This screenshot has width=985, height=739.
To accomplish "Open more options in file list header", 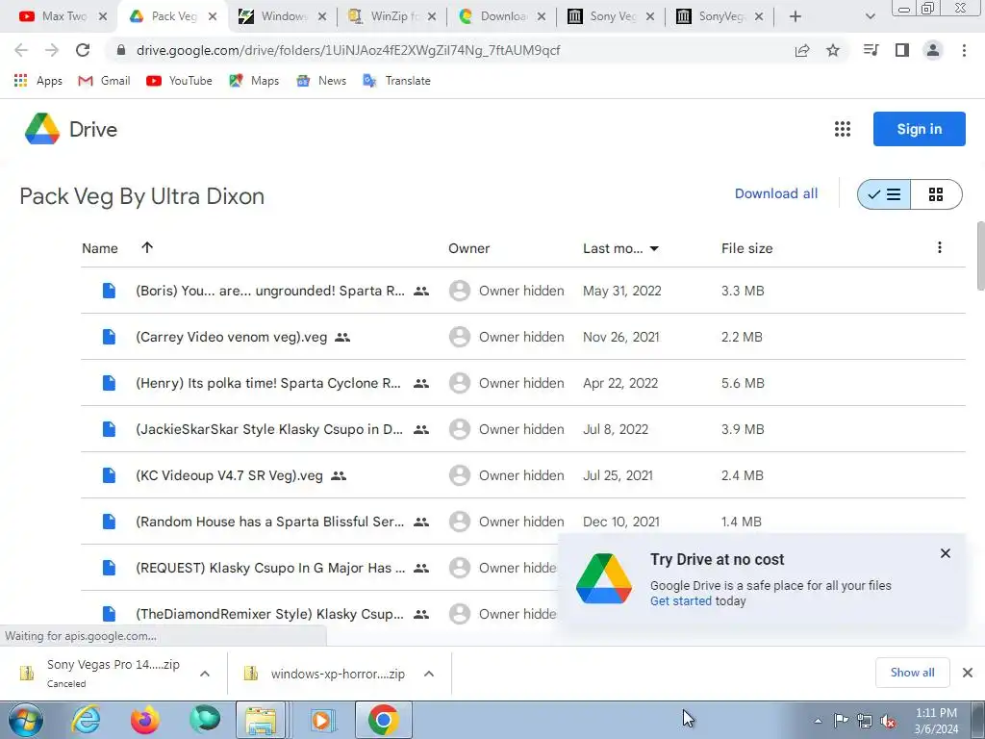I will click(x=939, y=247).
